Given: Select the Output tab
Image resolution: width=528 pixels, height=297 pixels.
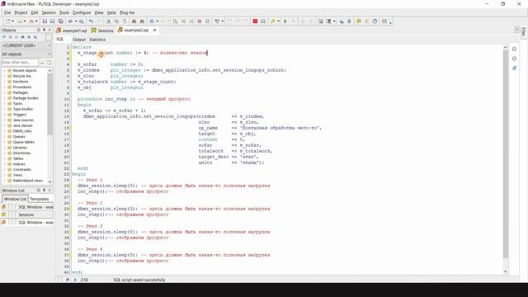Looking at the screenshot, I should pyautogui.click(x=79, y=40).
